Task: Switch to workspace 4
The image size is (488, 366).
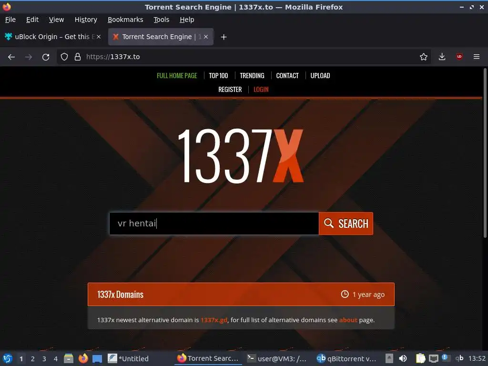Action: click(56, 359)
